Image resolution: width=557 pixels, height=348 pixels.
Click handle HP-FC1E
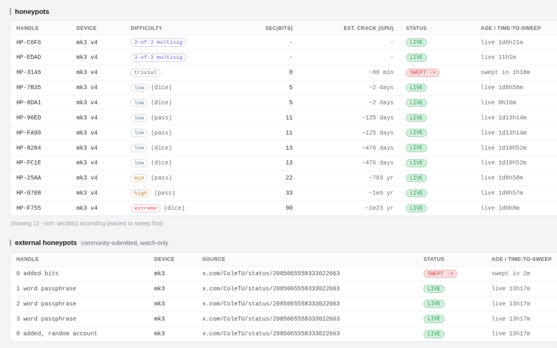(28, 163)
